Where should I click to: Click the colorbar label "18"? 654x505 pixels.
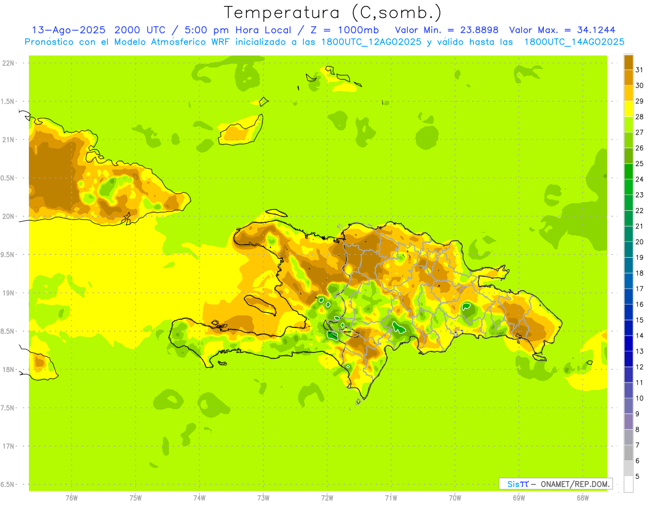point(639,273)
